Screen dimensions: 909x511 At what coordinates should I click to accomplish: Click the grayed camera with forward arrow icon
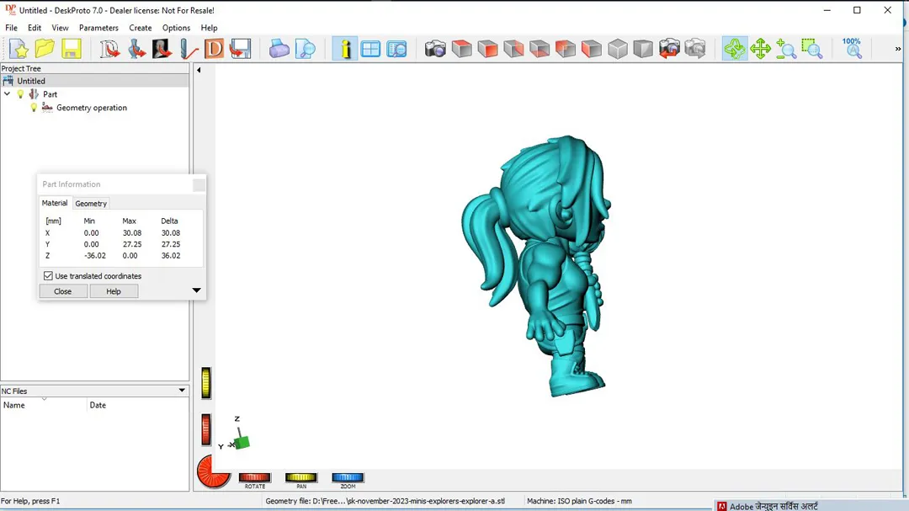pyautogui.click(x=695, y=49)
